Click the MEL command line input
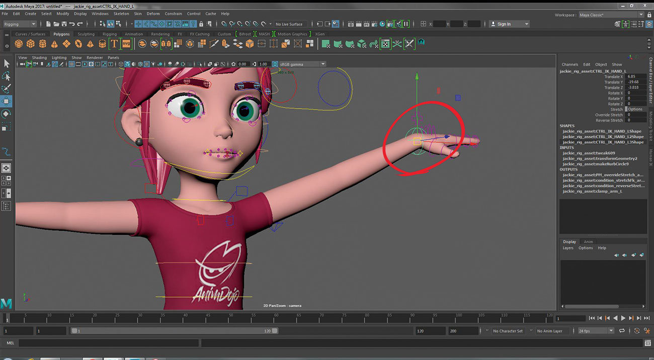The image size is (654, 360). [109, 343]
